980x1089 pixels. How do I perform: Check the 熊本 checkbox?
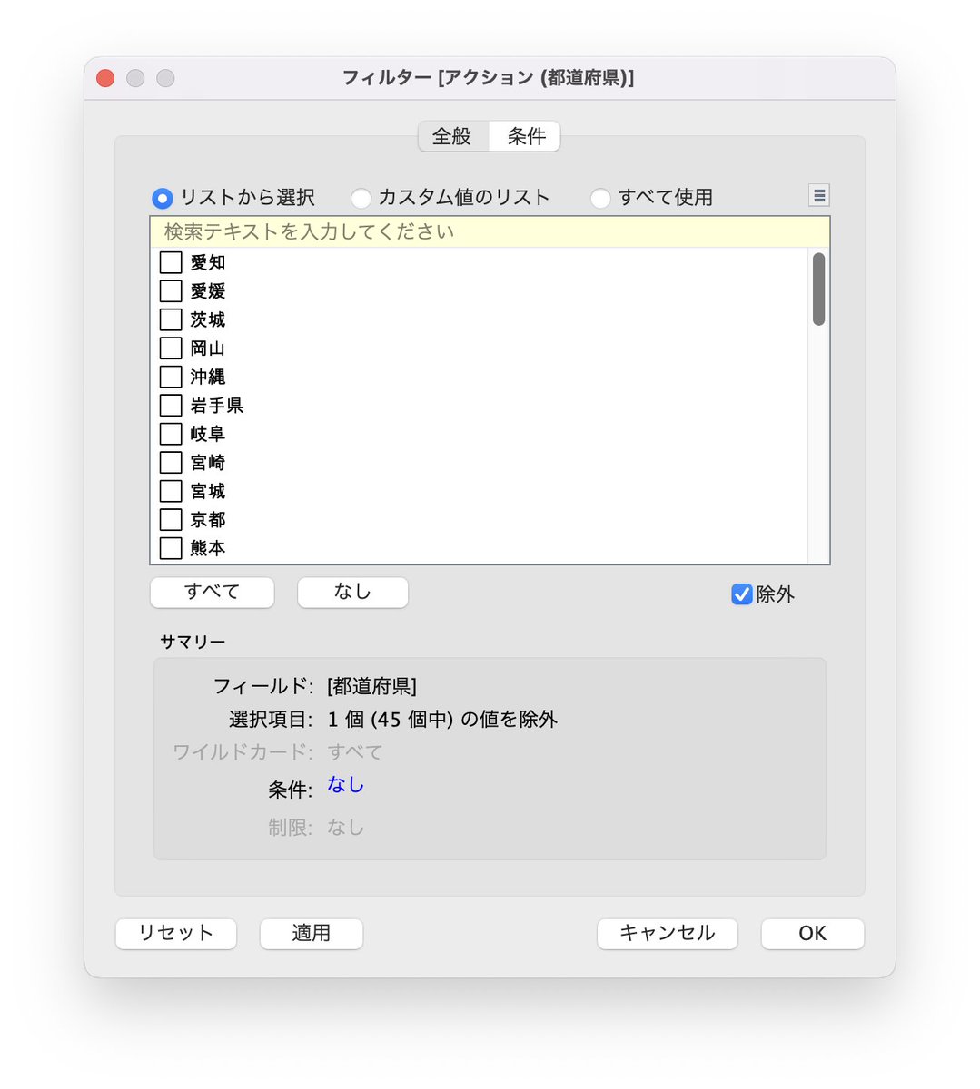coord(171,548)
